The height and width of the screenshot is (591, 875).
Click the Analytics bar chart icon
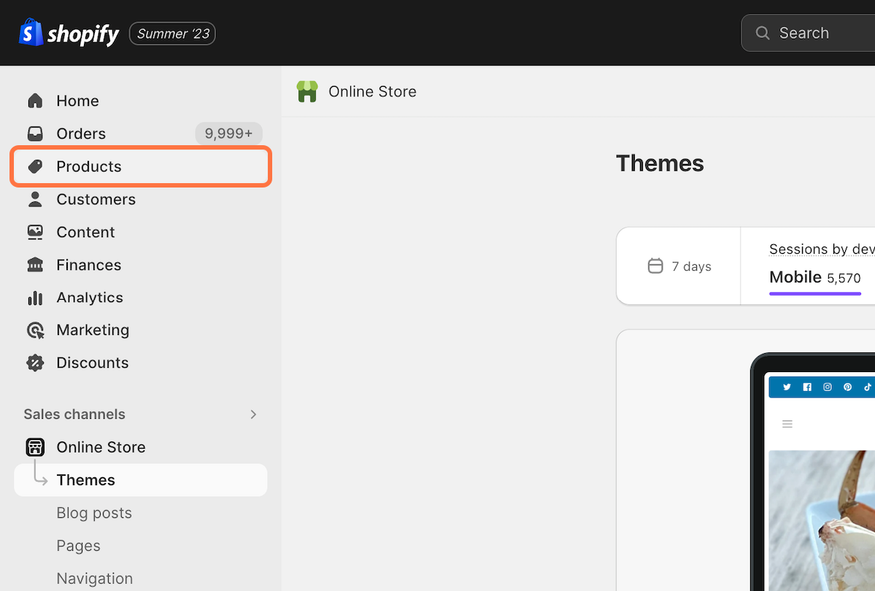tap(35, 298)
